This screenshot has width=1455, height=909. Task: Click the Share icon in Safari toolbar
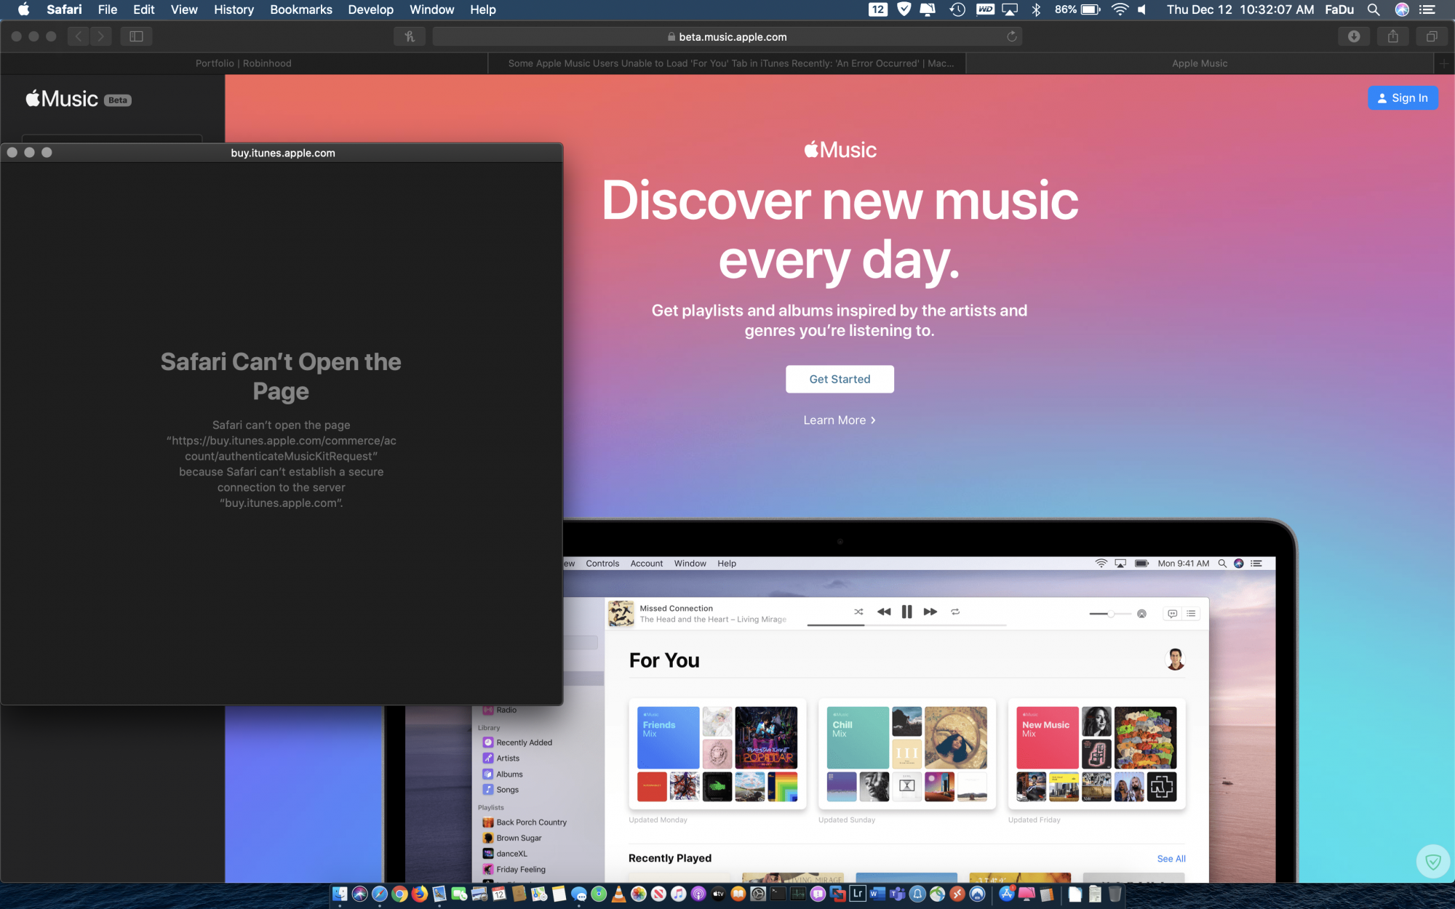point(1392,36)
